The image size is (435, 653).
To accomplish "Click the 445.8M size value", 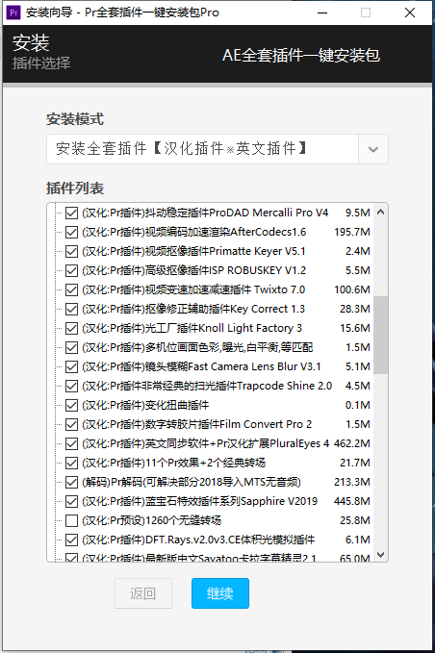I will click(351, 501).
